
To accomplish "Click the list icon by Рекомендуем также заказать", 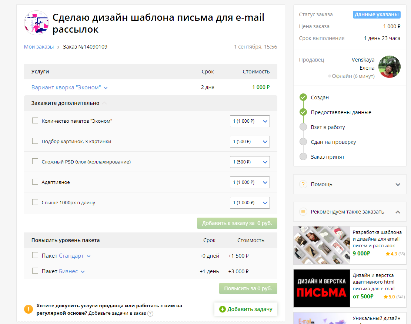I will coord(303,212).
